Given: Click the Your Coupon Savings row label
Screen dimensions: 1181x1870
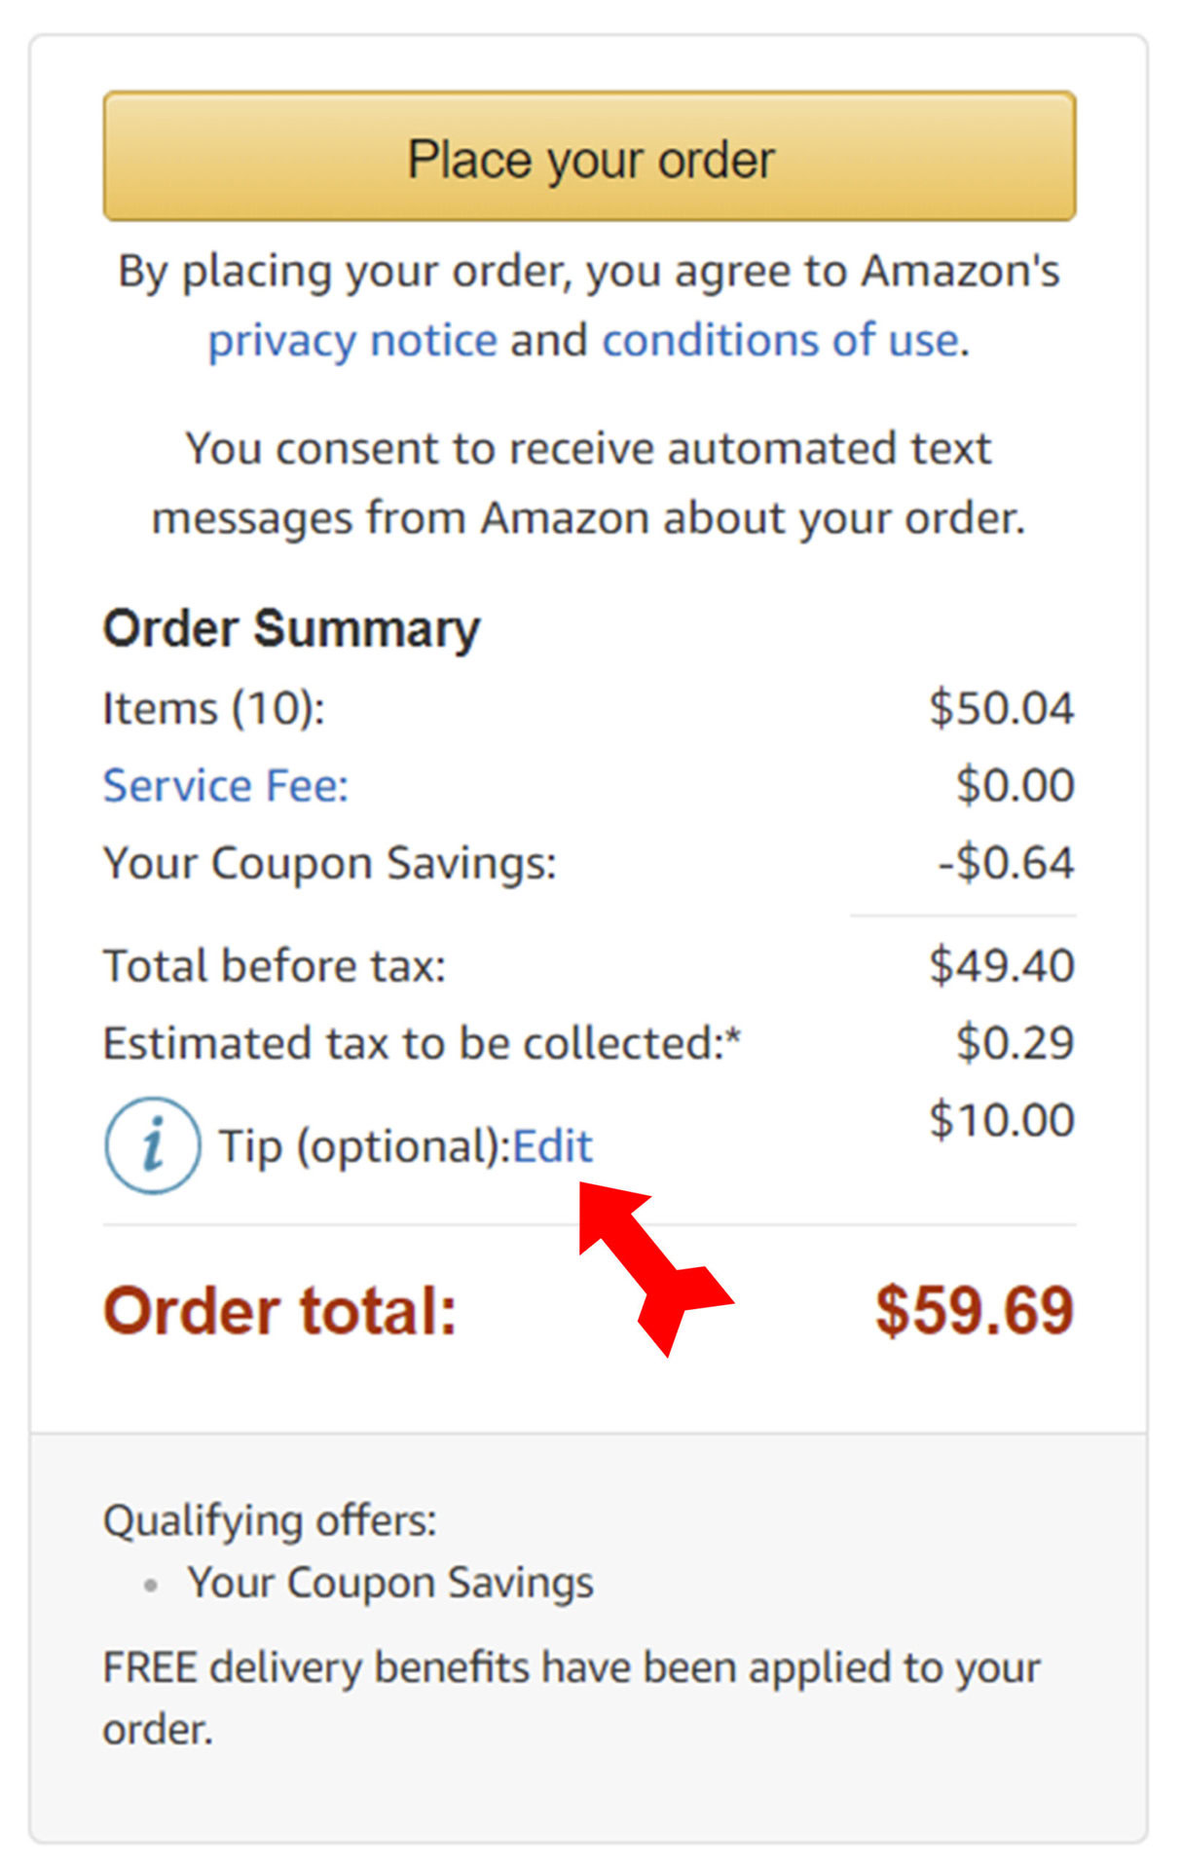Looking at the screenshot, I should 329,863.
